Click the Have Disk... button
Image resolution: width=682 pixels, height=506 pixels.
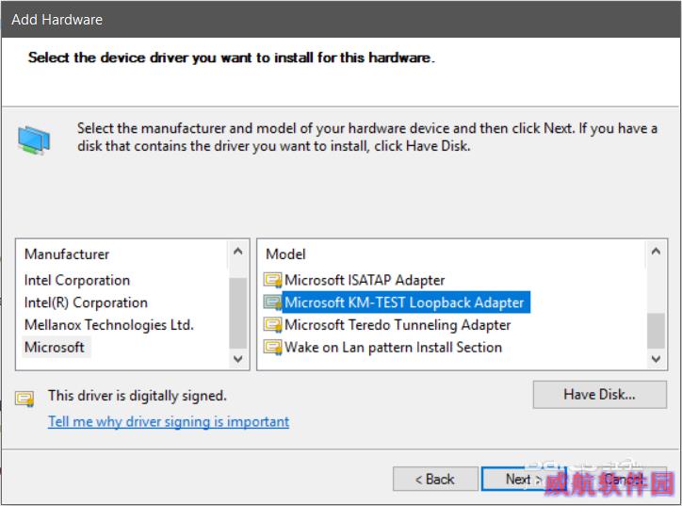tap(599, 395)
